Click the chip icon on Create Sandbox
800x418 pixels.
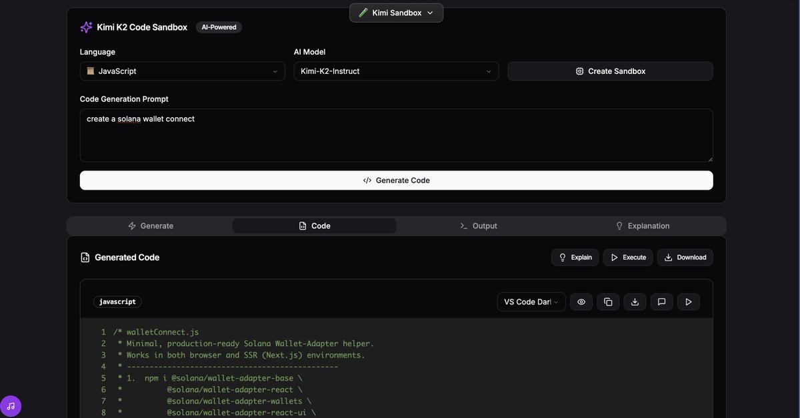click(x=580, y=71)
